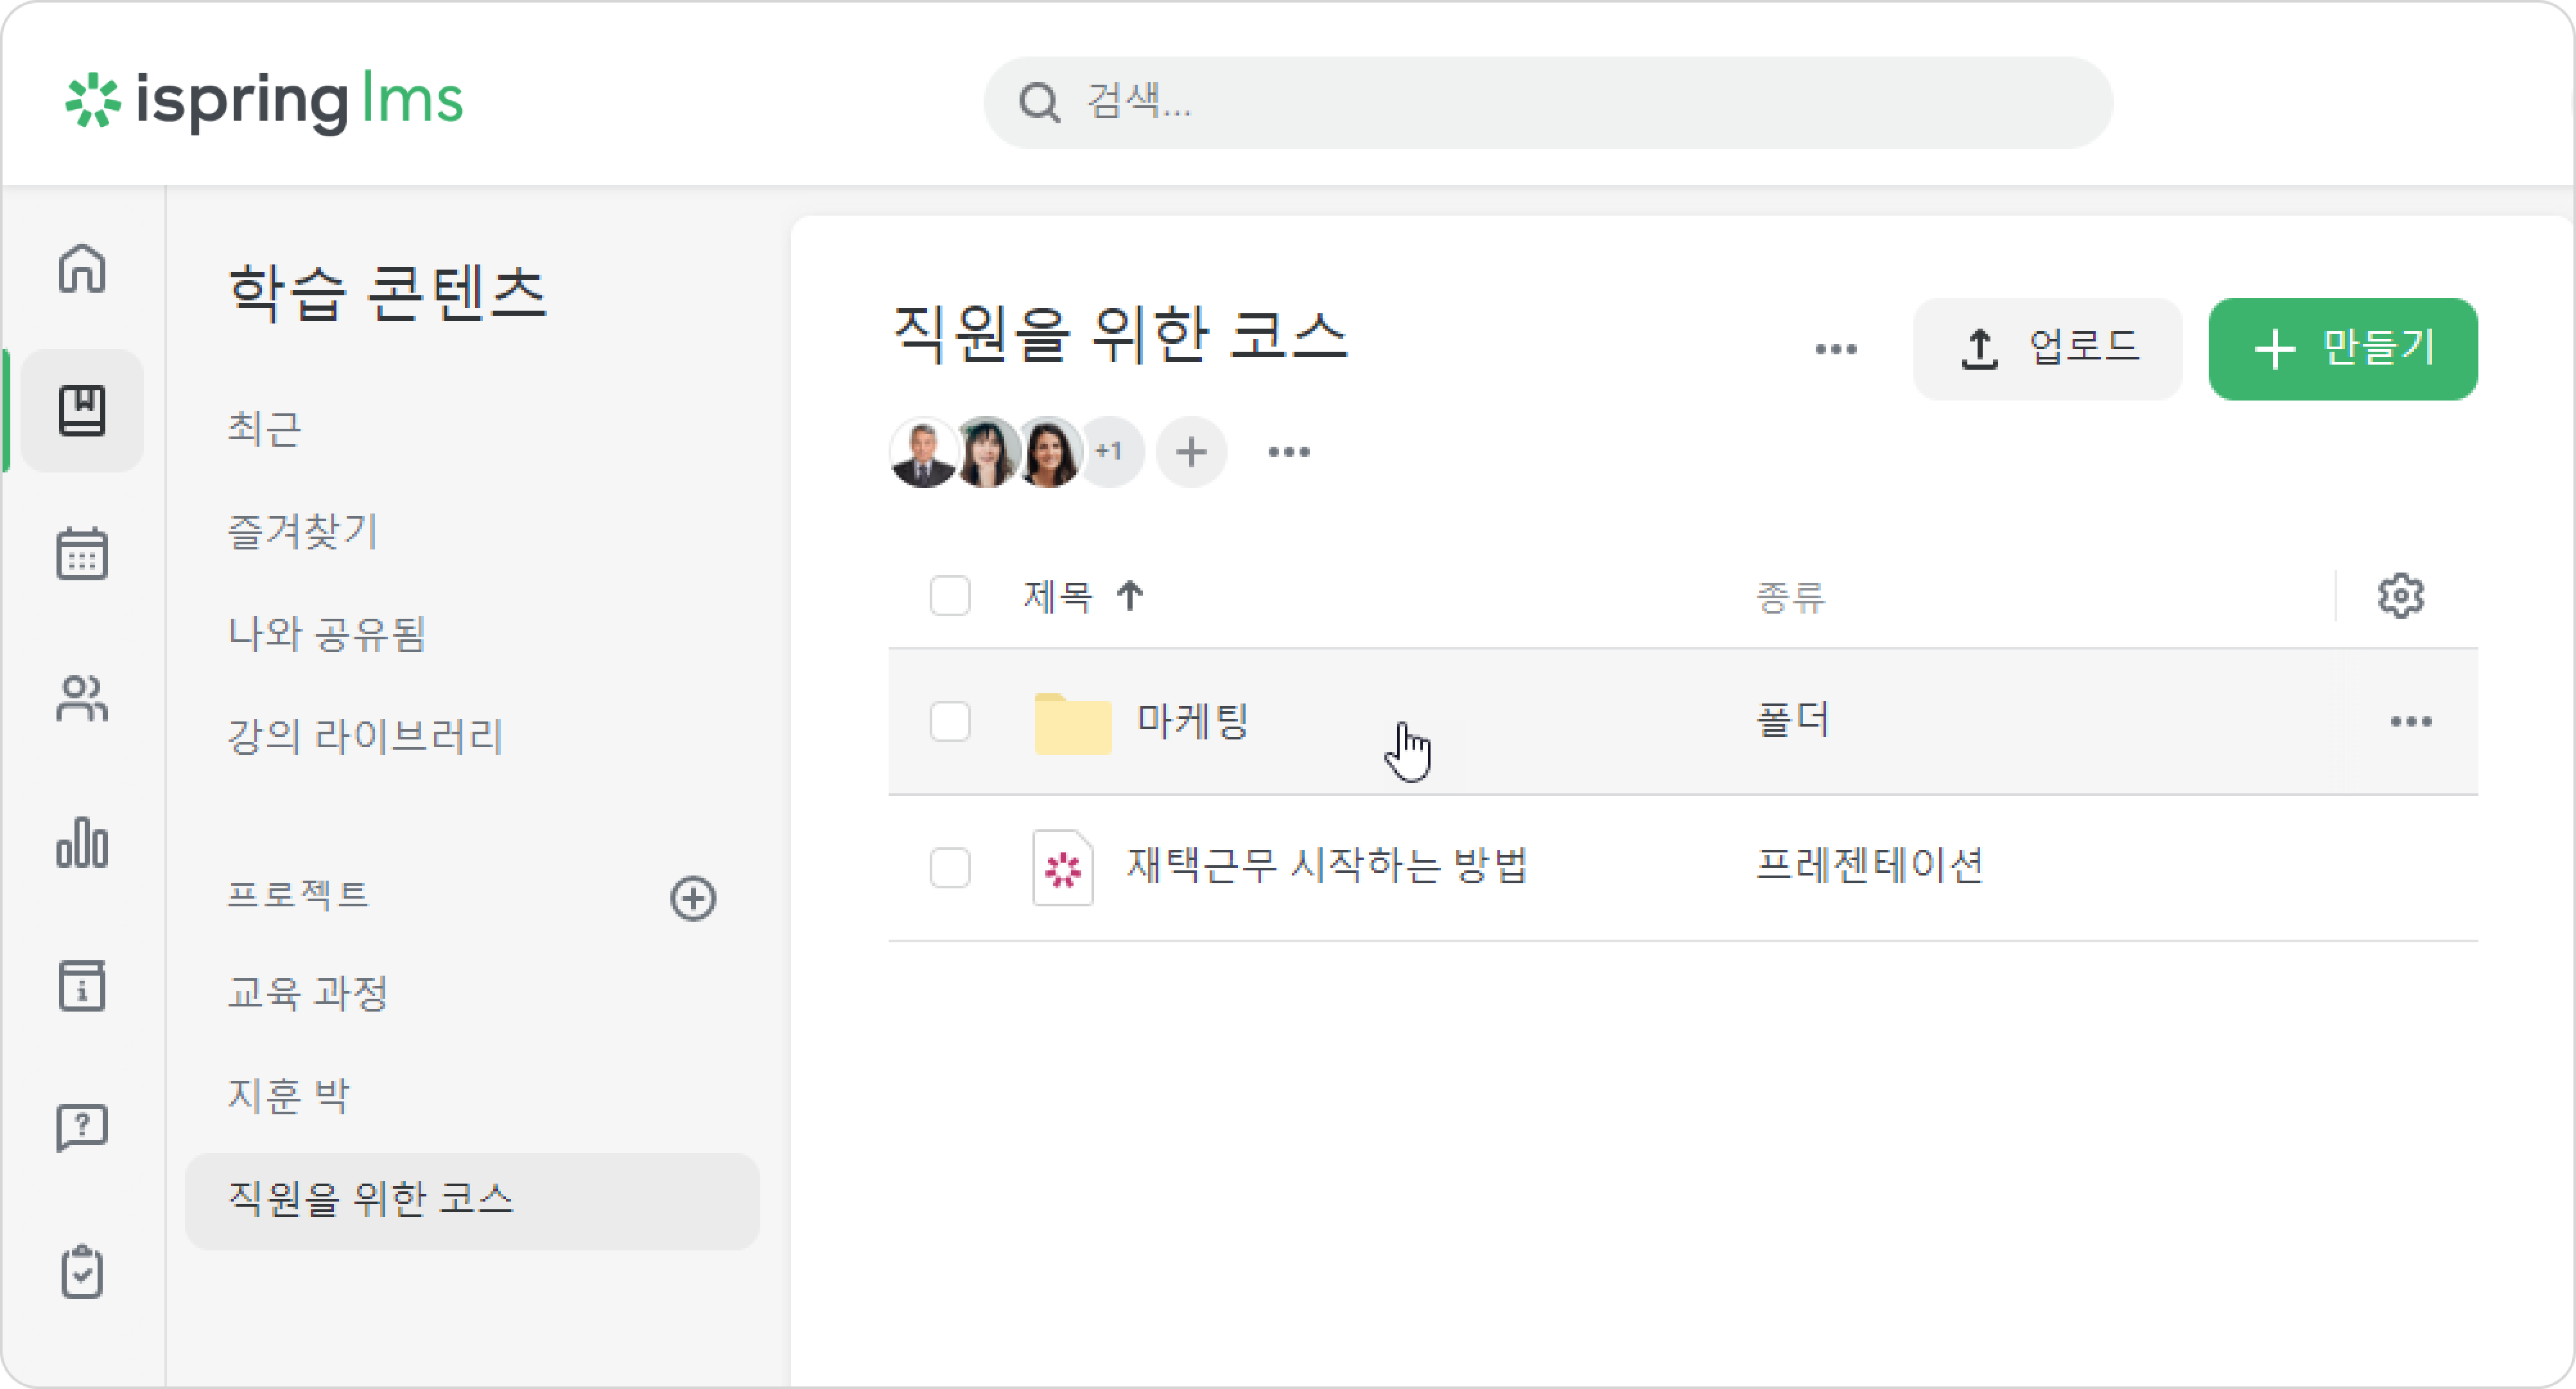Open the Home icon in sidebar
Image resolution: width=2576 pixels, height=1389 pixels.
pyautogui.click(x=82, y=268)
